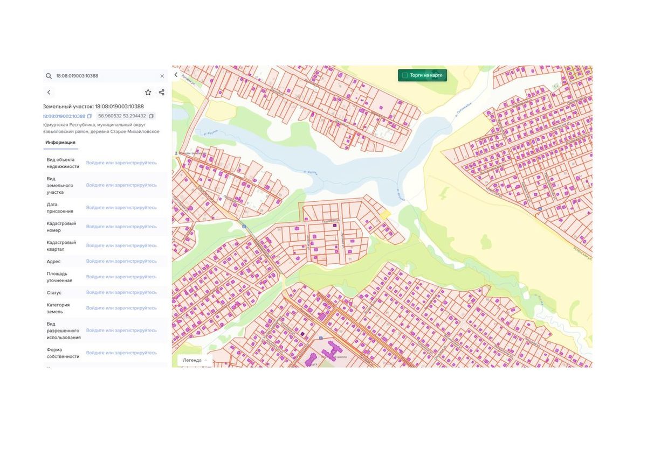Click login link next to 'Категория земель'

(x=121, y=308)
